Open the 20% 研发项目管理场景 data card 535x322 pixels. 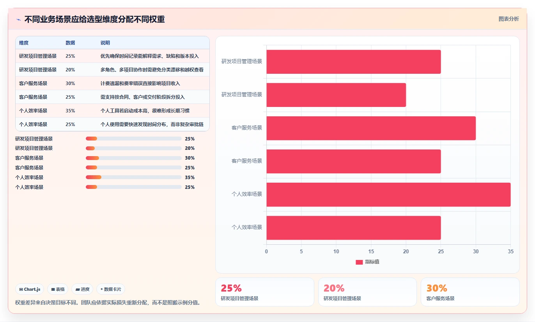(x=367, y=292)
